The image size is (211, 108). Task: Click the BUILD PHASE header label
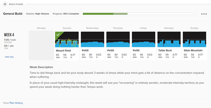coord(16,4)
